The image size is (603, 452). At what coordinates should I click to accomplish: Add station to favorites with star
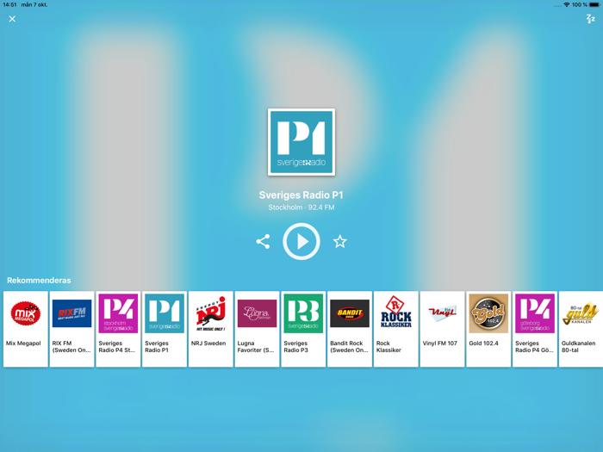click(x=340, y=242)
